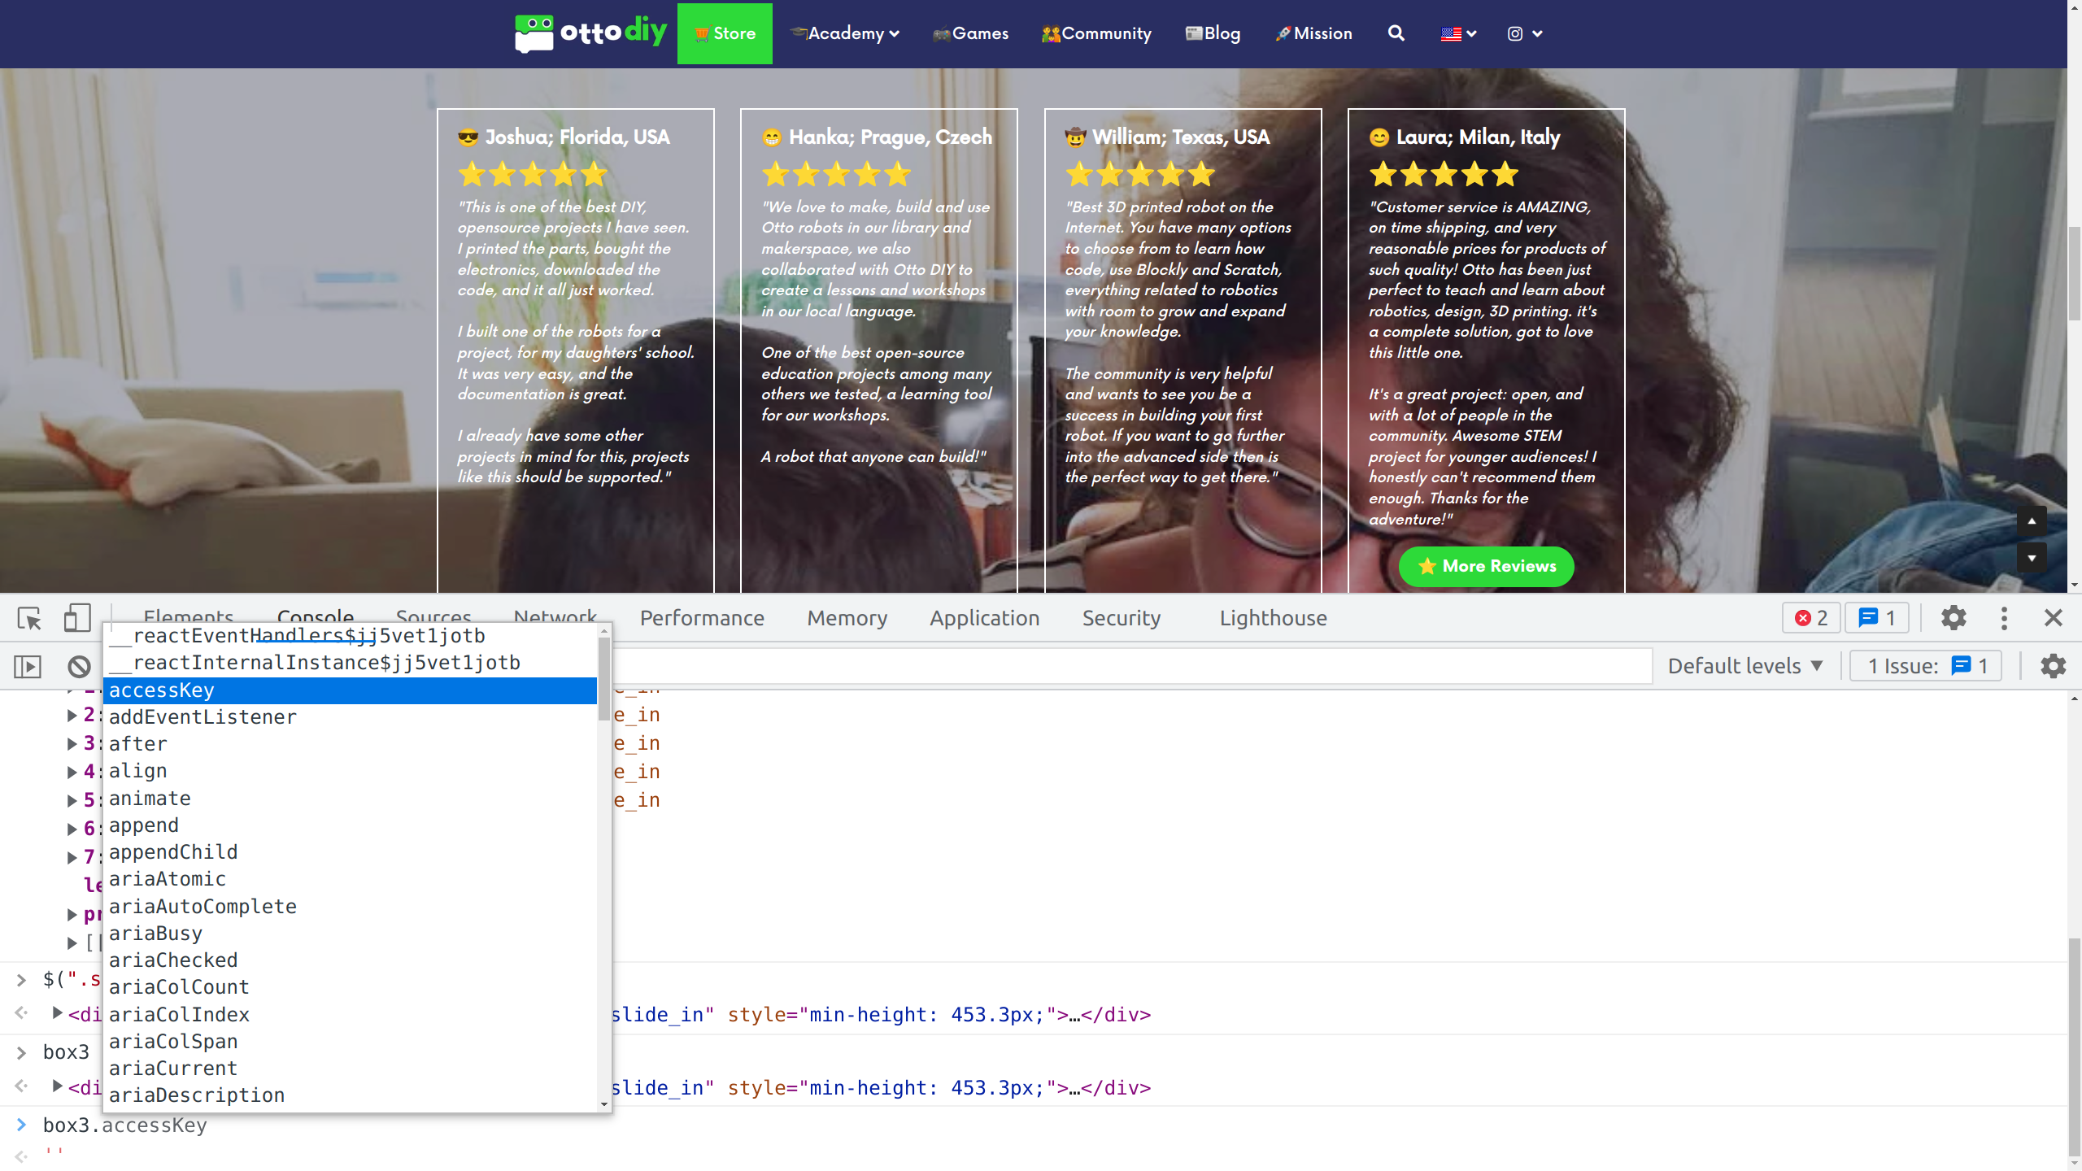
Task: Open the Default levels dropdown
Action: [x=1745, y=666]
